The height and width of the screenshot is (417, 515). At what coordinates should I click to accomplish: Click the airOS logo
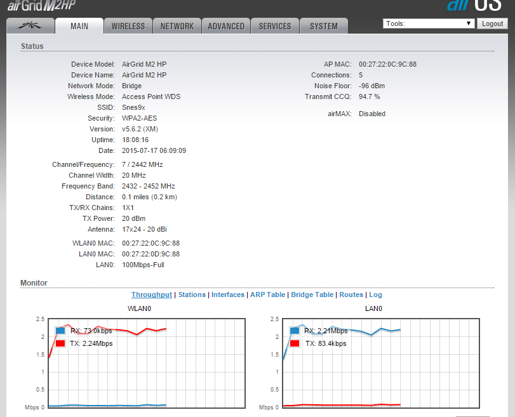474,5
